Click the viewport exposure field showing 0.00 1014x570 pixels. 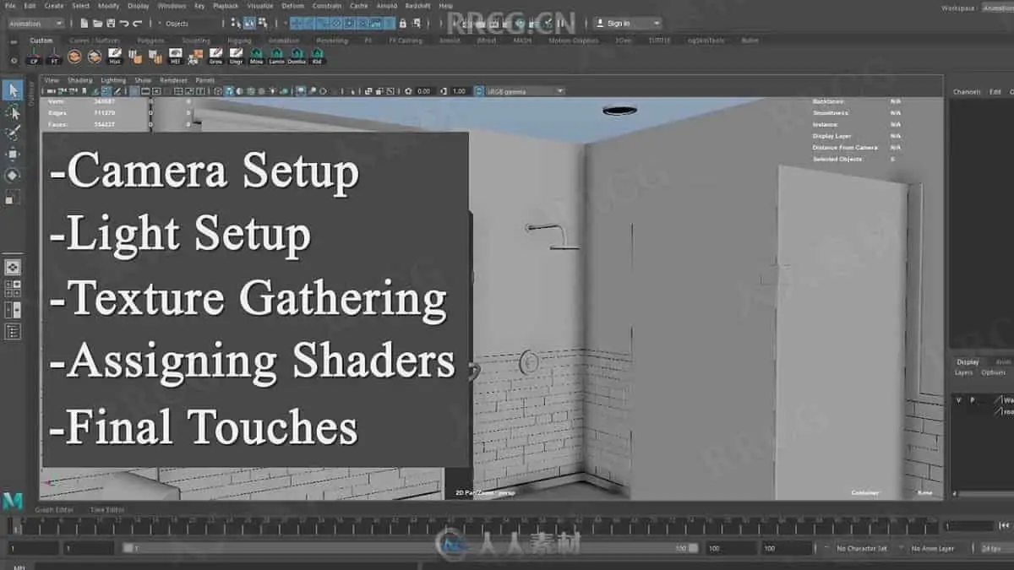click(x=423, y=91)
